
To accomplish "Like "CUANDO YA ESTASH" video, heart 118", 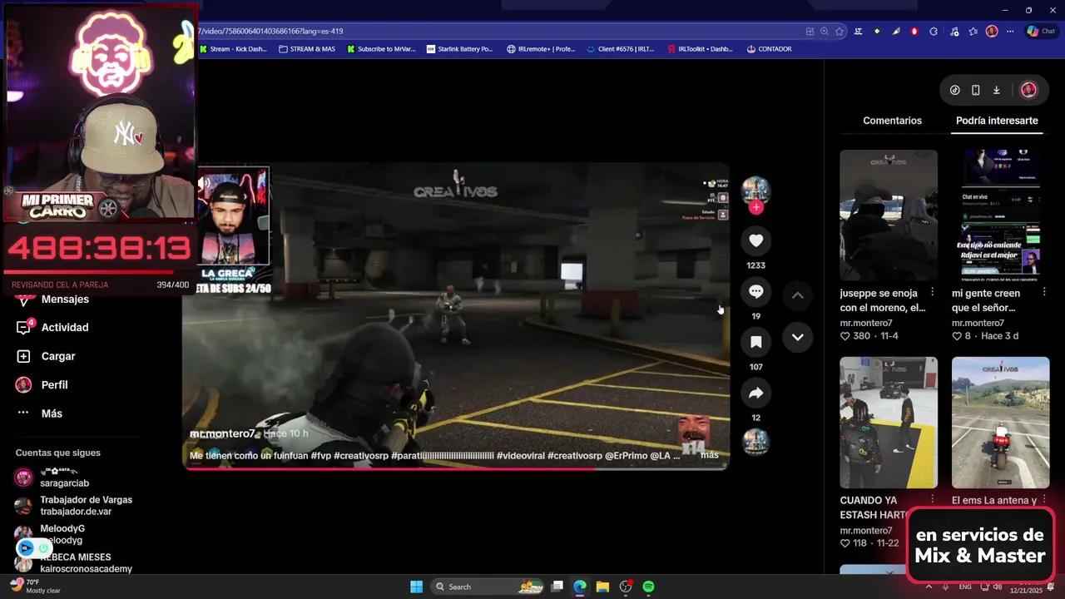I will tap(845, 543).
